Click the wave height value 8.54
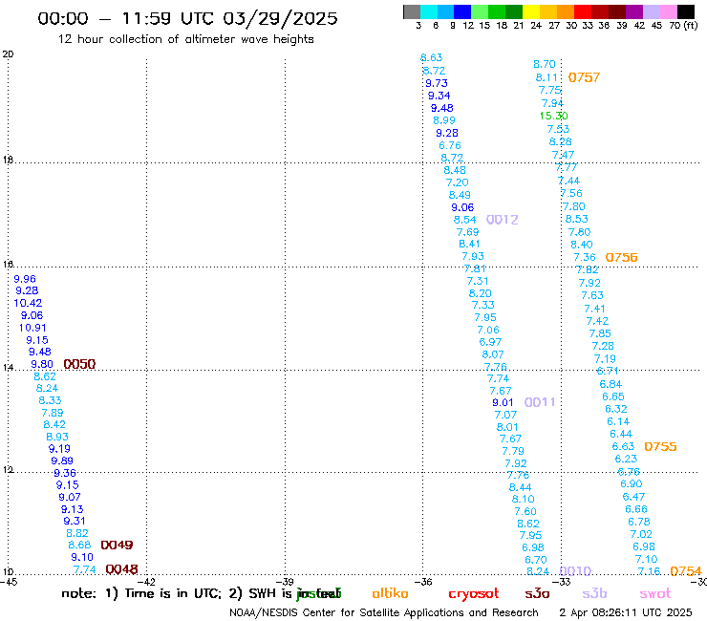 465,220
